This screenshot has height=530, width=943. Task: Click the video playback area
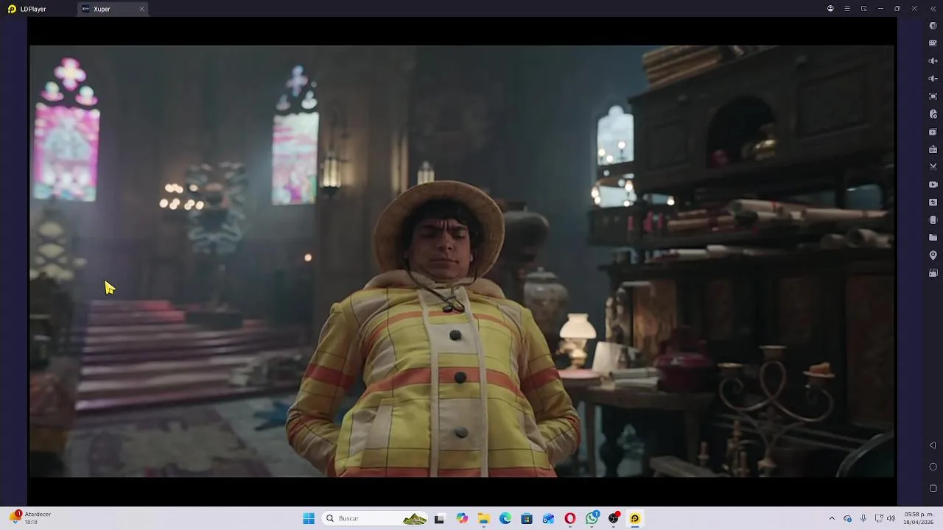tap(462, 261)
